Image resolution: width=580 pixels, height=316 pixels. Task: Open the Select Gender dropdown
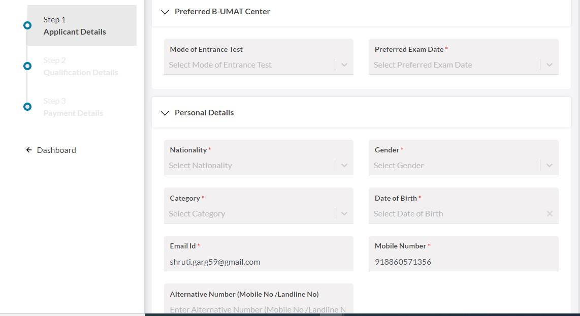click(456, 166)
